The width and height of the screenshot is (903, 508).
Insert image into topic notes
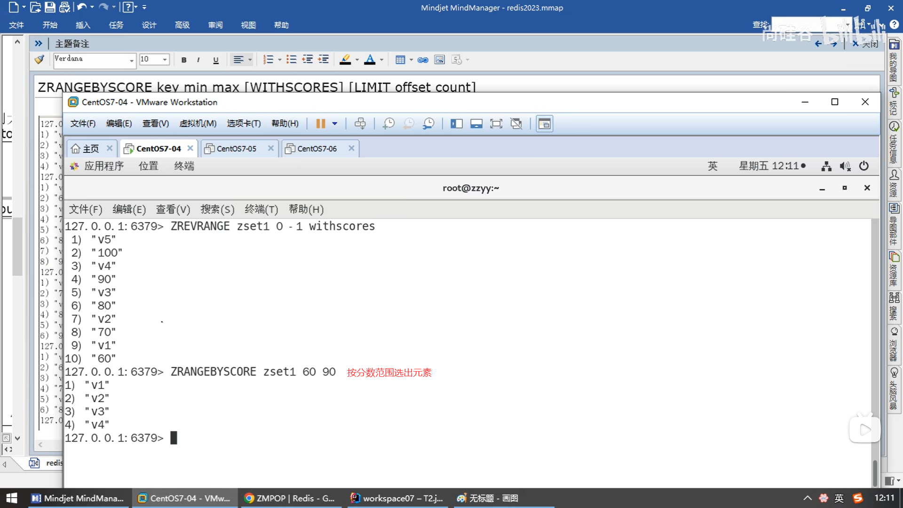pos(439,60)
